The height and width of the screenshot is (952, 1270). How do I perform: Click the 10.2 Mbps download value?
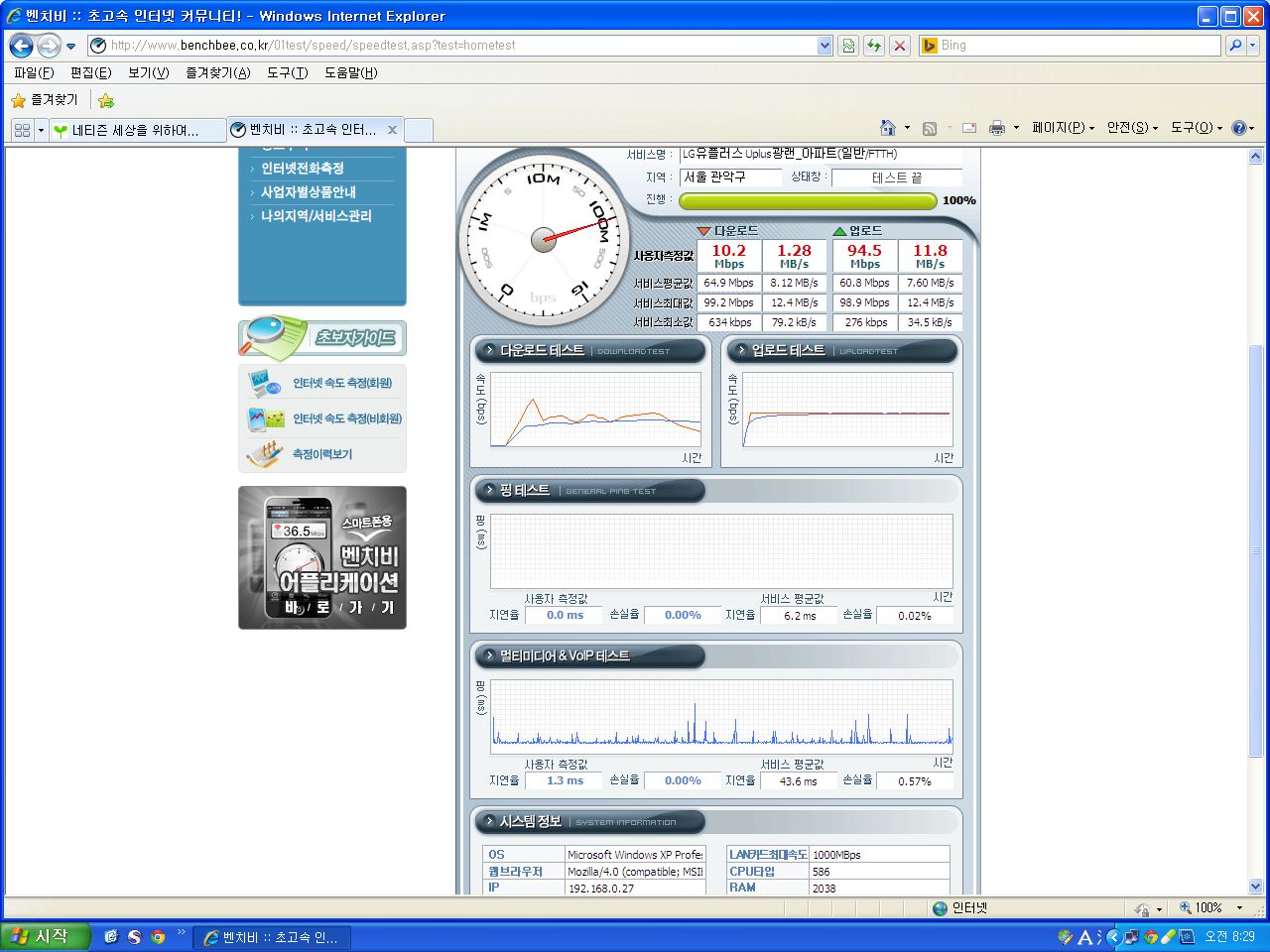tap(729, 256)
